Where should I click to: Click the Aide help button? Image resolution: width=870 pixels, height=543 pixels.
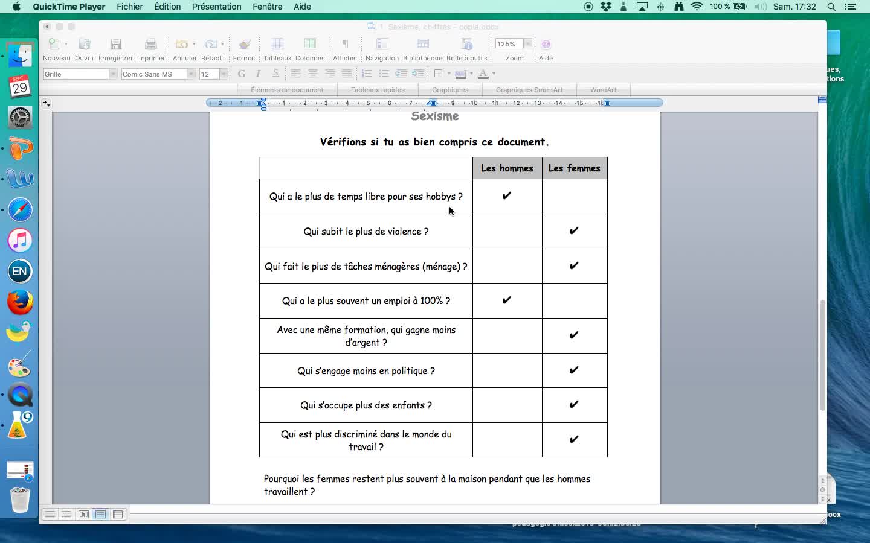(546, 45)
